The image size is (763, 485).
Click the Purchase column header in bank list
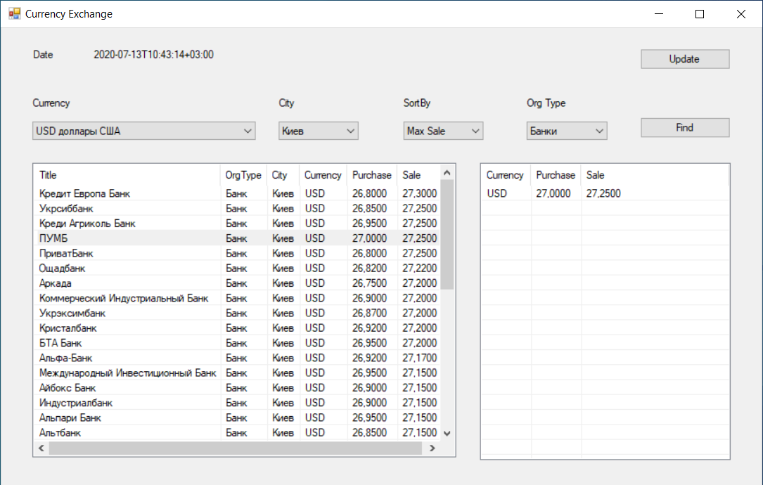click(372, 175)
